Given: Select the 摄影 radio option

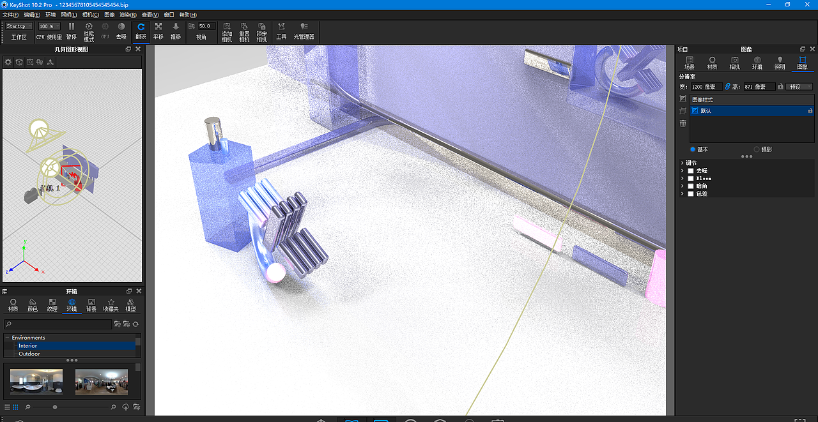Looking at the screenshot, I should (x=757, y=149).
